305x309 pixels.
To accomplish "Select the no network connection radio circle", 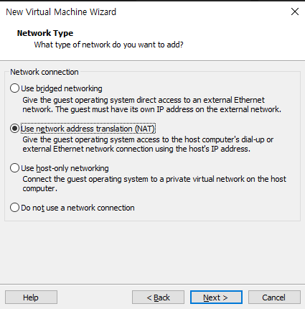I will click(14, 208).
